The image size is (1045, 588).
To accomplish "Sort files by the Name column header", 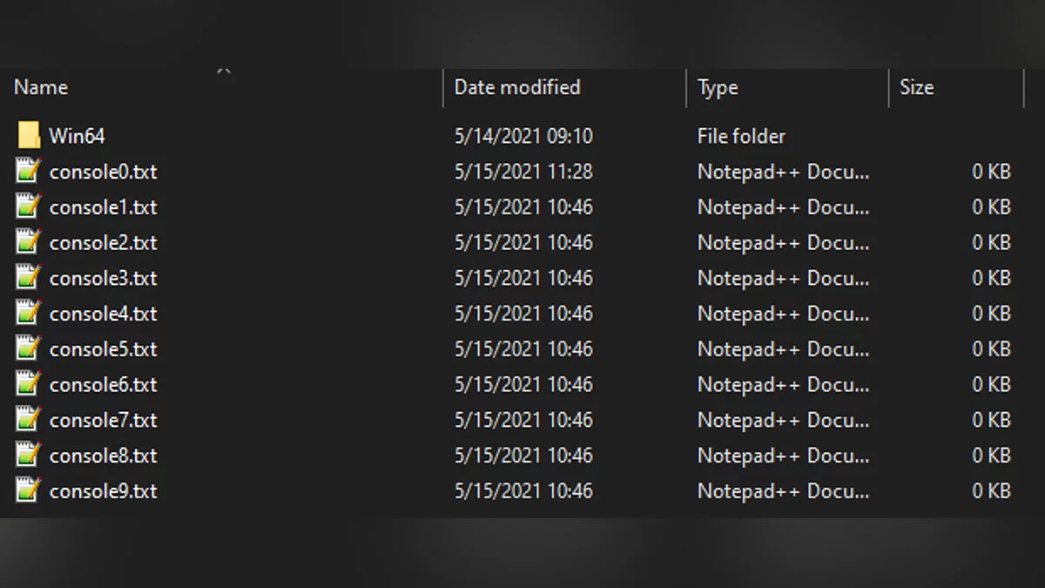I will (x=41, y=88).
